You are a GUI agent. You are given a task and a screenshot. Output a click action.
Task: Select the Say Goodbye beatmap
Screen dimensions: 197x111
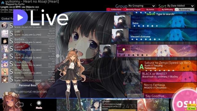(x=159, y=96)
